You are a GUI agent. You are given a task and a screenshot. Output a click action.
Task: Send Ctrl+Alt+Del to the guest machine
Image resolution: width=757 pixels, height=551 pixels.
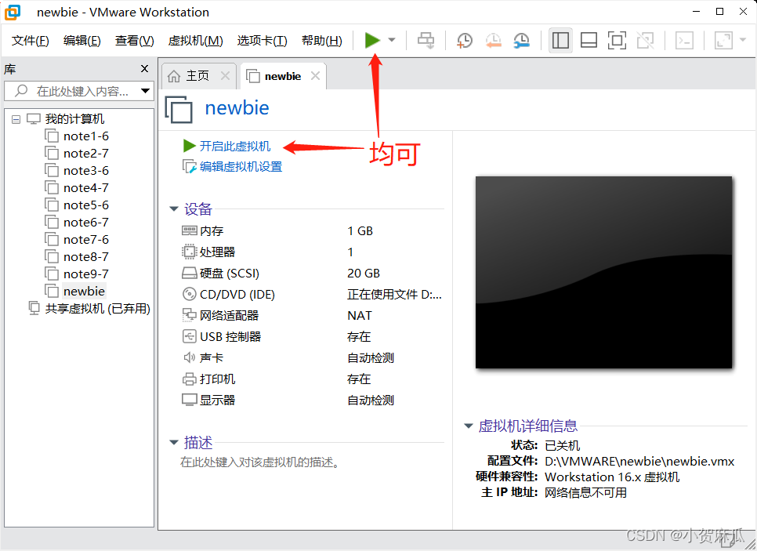426,40
